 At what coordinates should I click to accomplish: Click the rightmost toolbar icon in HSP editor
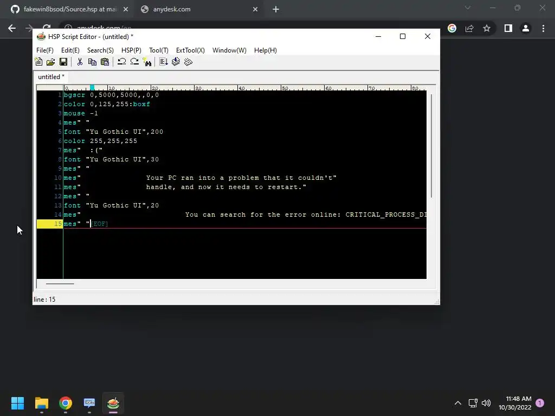pos(188,62)
